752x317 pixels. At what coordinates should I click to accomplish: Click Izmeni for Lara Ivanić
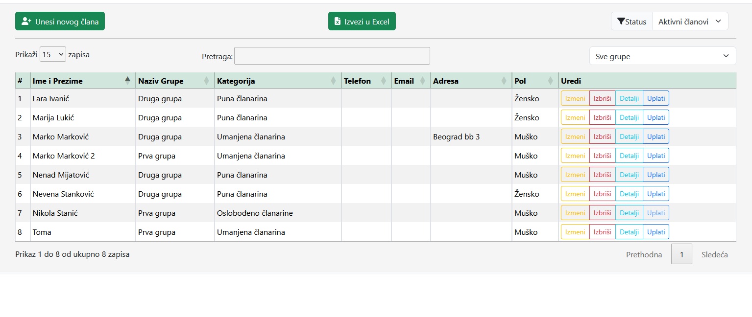575,98
